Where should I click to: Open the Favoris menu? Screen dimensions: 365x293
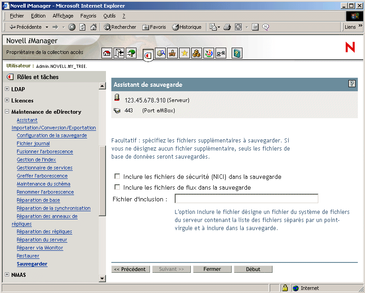(88, 16)
